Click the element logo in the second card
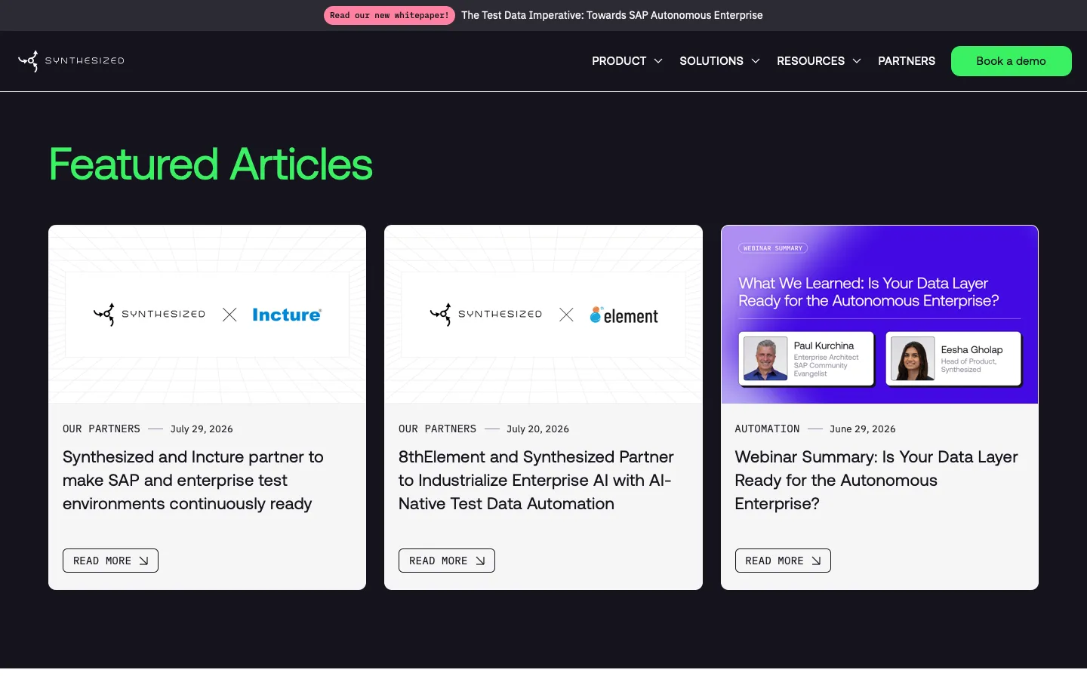The image size is (1087, 679). pos(624,315)
